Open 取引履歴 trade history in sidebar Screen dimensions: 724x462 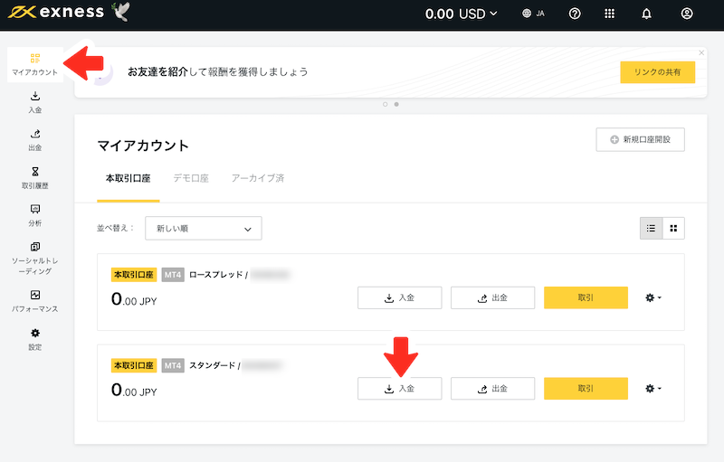coord(35,178)
